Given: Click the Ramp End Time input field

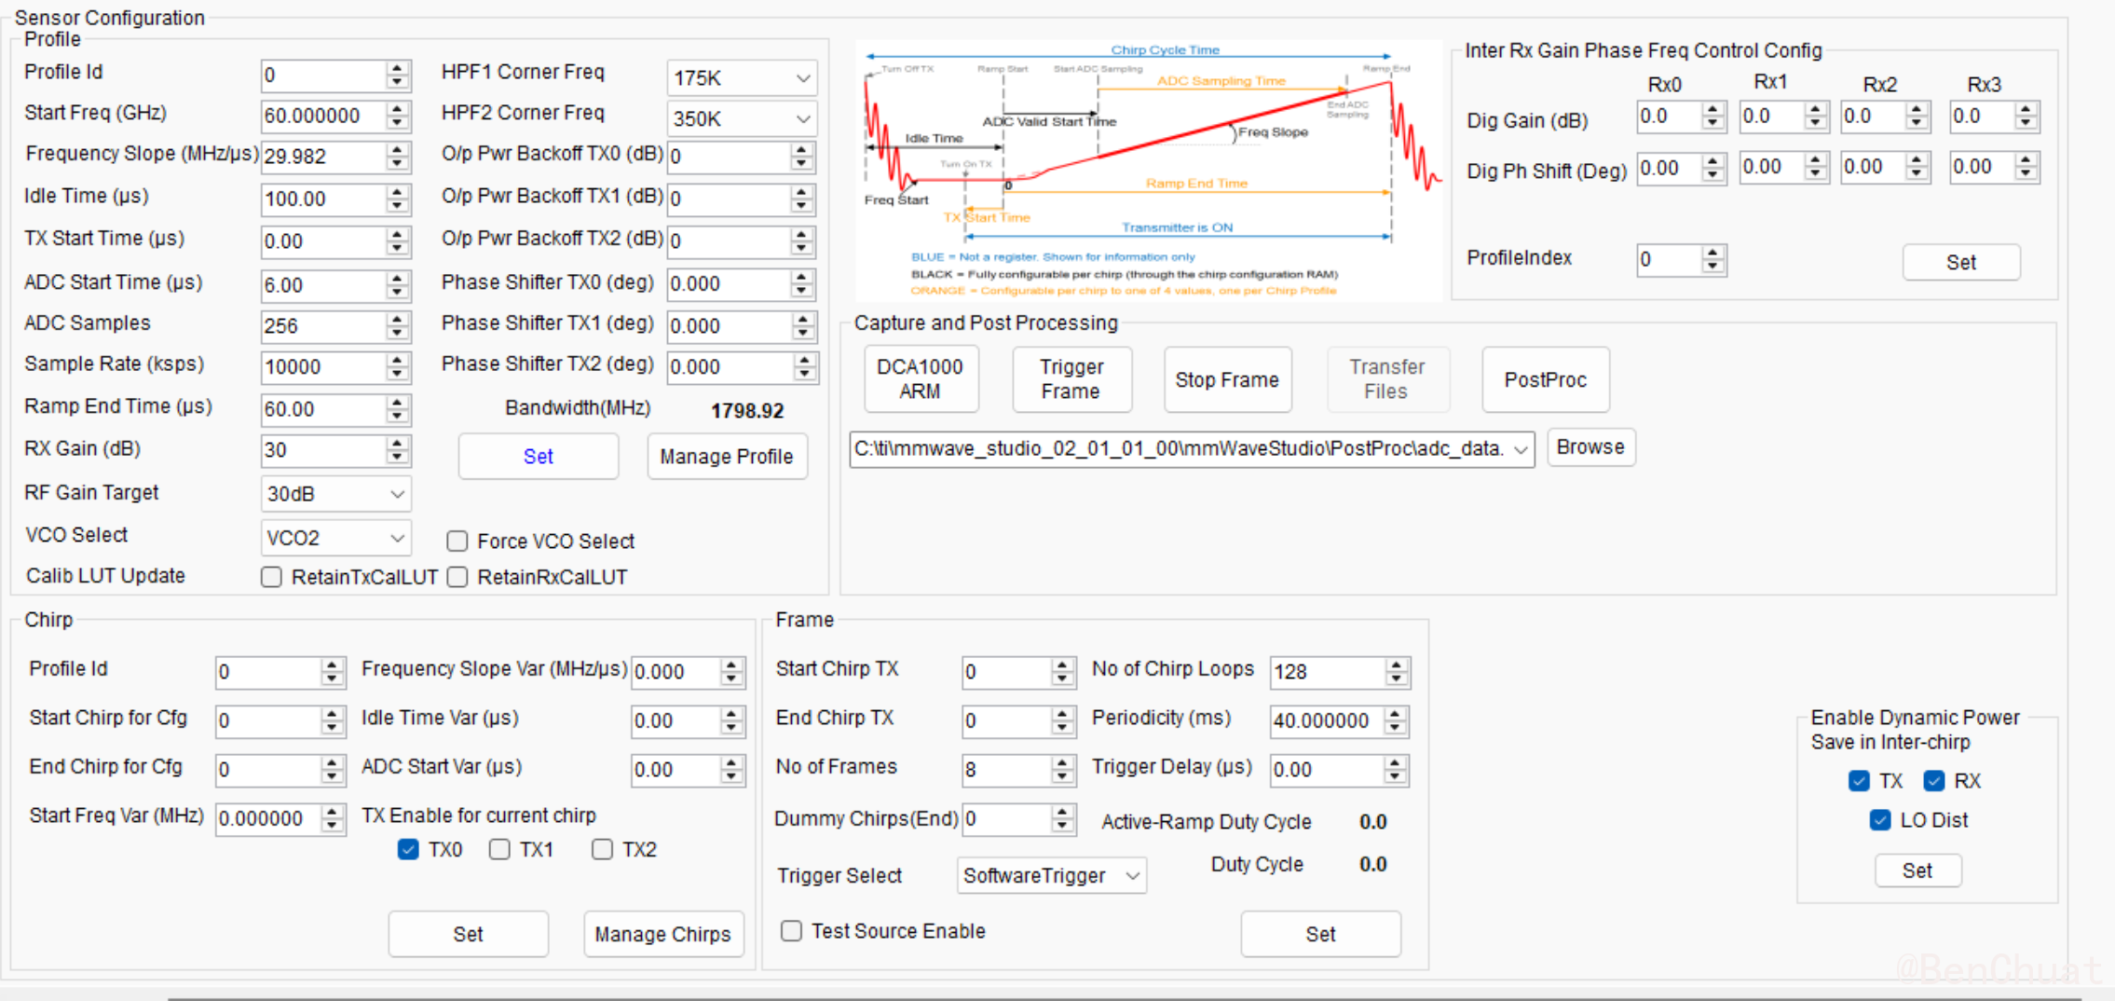Looking at the screenshot, I should pyautogui.click(x=321, y=409).
